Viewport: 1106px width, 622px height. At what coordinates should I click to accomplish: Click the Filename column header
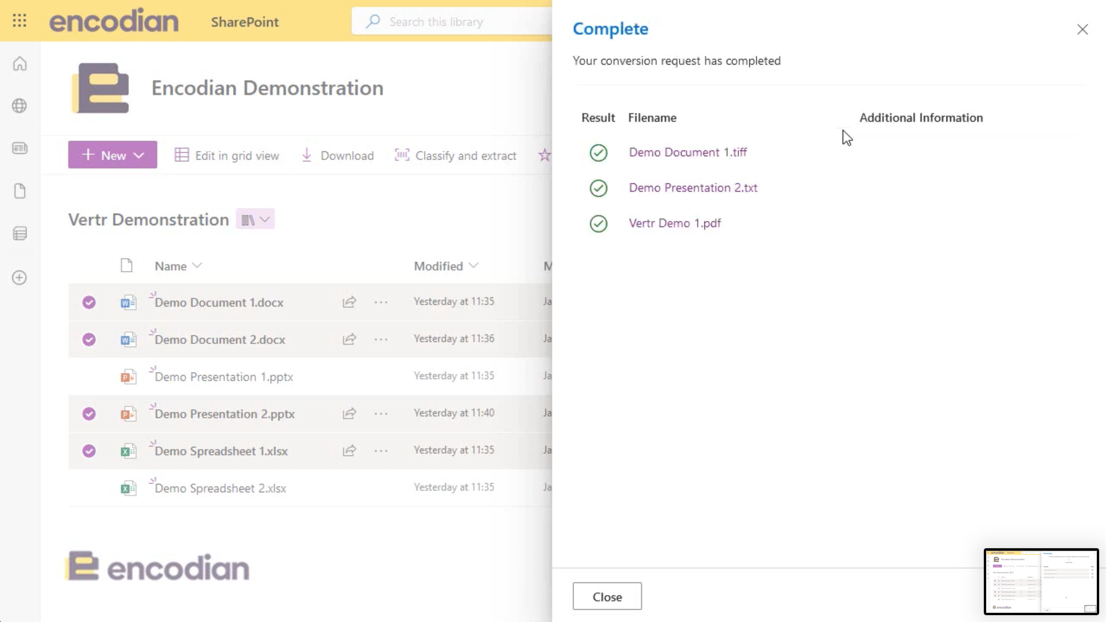[652, 117]
